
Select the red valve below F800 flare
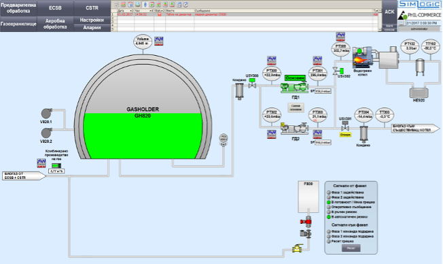tap(306, 222)
